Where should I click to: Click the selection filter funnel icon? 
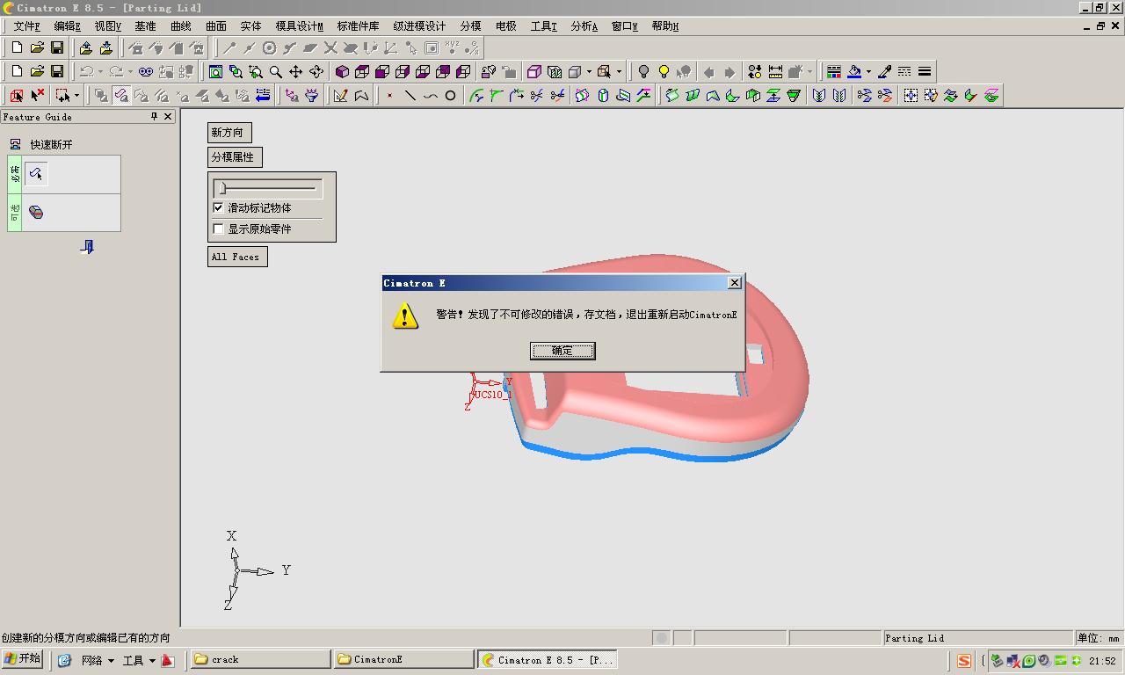click(311, 95)
